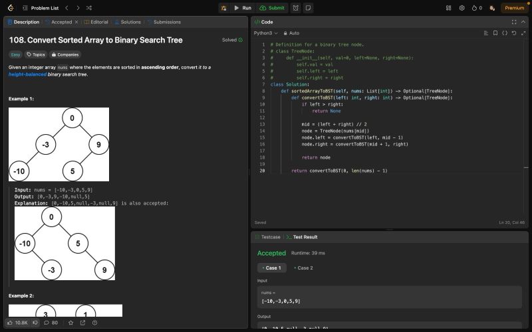Like the problem thumbs-up 10.8K

click(x=18, y=323)
